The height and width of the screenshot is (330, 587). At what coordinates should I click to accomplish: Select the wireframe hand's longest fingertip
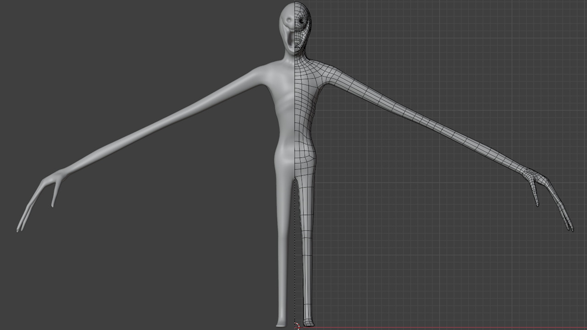click(570, 228)
